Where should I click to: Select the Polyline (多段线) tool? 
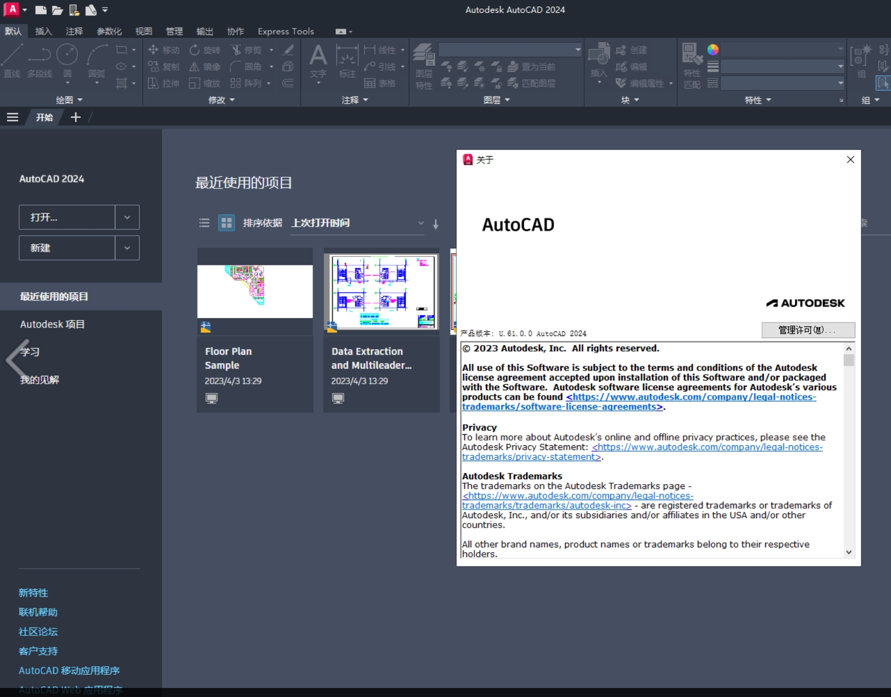tap(40, 61)
